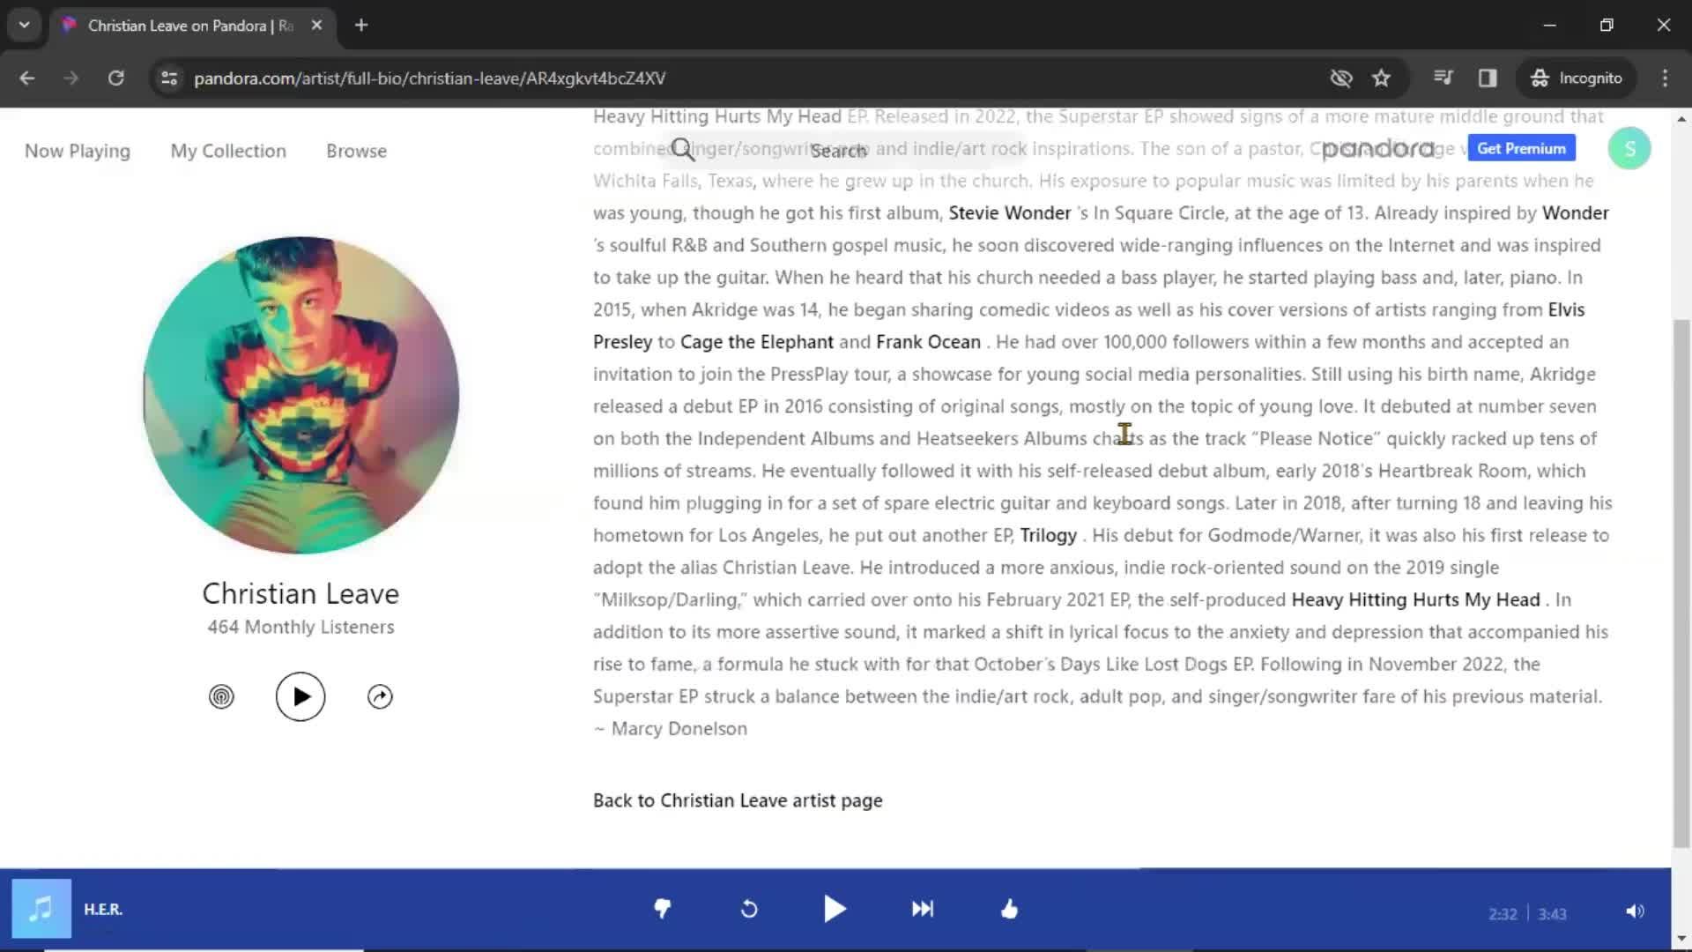Click the replay/repeat icon in playback bar
Viewport: 1692px width, 952px height.
[750, 911]
